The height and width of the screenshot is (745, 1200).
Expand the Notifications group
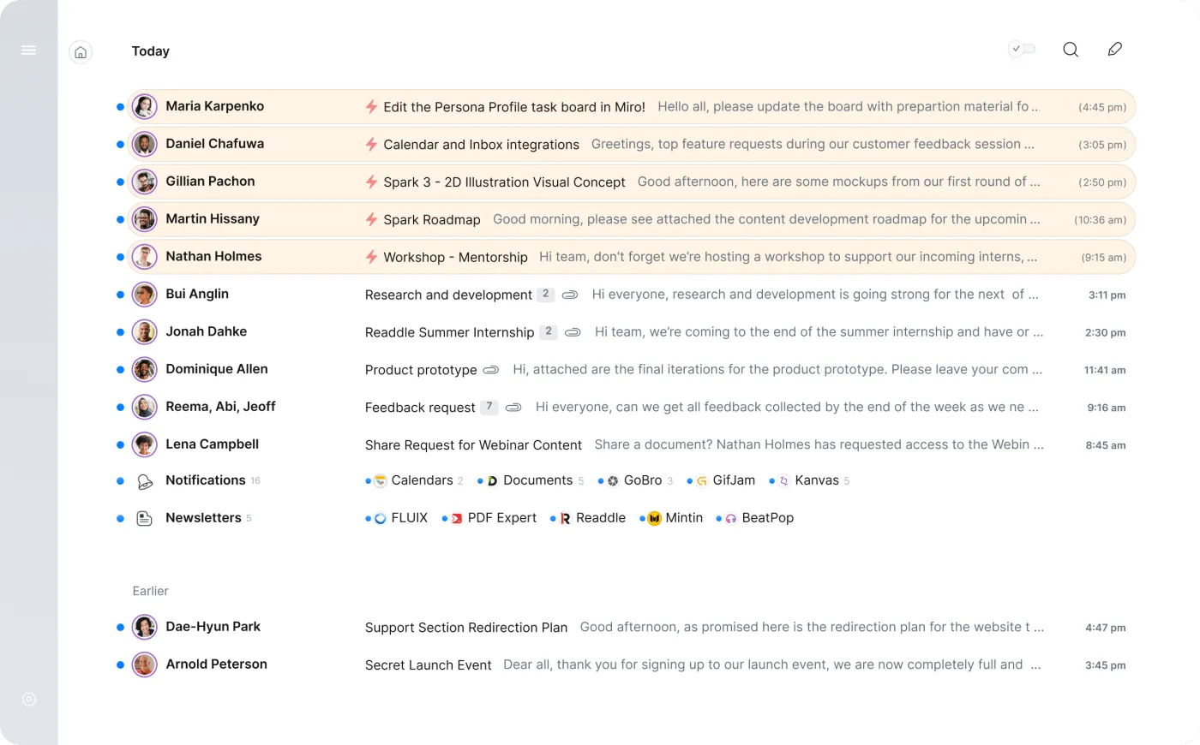(205, 480)
